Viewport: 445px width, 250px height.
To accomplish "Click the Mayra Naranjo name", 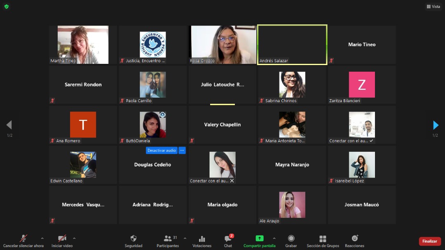I will 292,165.
